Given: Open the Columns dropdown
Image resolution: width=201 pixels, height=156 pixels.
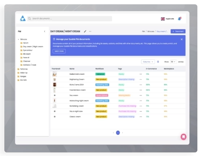Looking at the screenshot, I should [148, 62].
